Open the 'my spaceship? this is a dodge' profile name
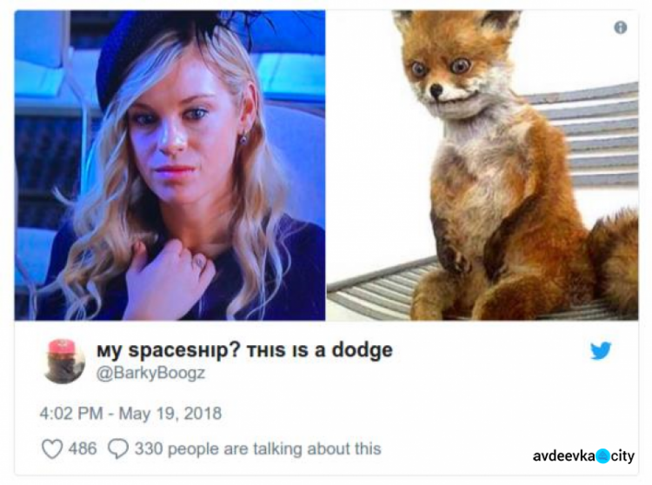Screen dimensions: 652x485 pos(244,350)
